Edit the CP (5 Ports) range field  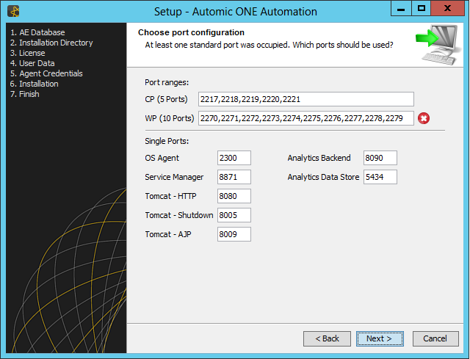click(x=306, y=99)
